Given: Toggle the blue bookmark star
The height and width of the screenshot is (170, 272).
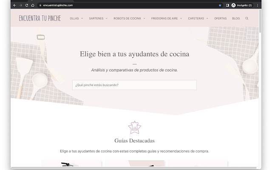Looking at the screenshot, I should click(x=220, y=6).
